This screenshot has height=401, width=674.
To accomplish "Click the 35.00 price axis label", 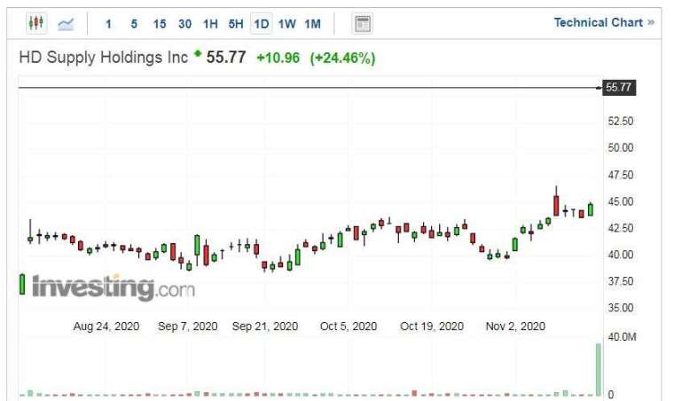I will (620, 308).
